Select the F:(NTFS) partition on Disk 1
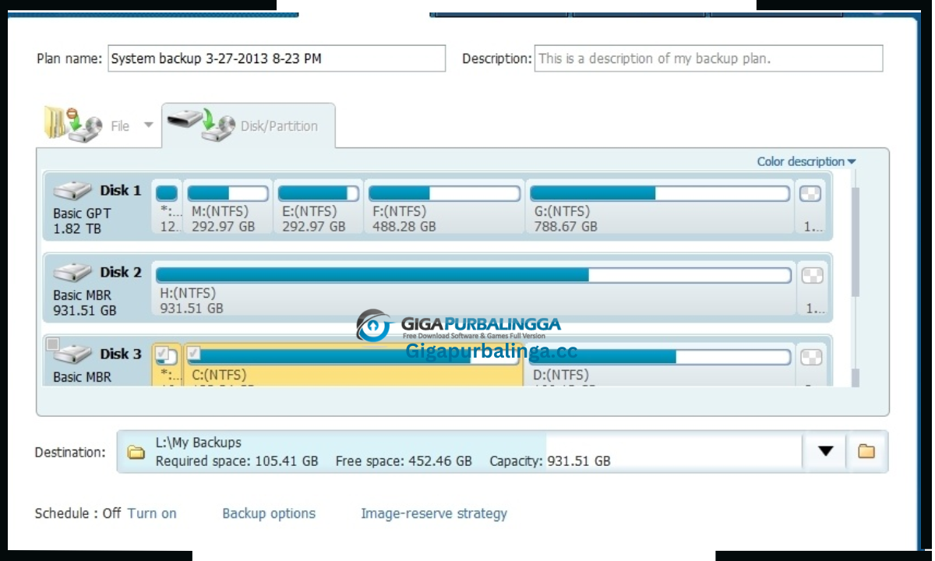 (x=444, y=206)
